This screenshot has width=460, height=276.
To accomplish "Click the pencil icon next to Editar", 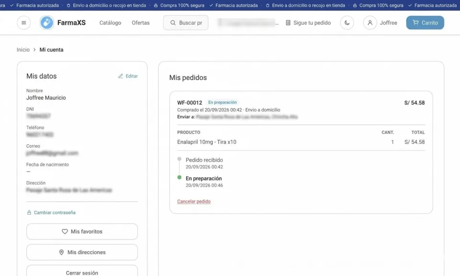I will 121,76.
